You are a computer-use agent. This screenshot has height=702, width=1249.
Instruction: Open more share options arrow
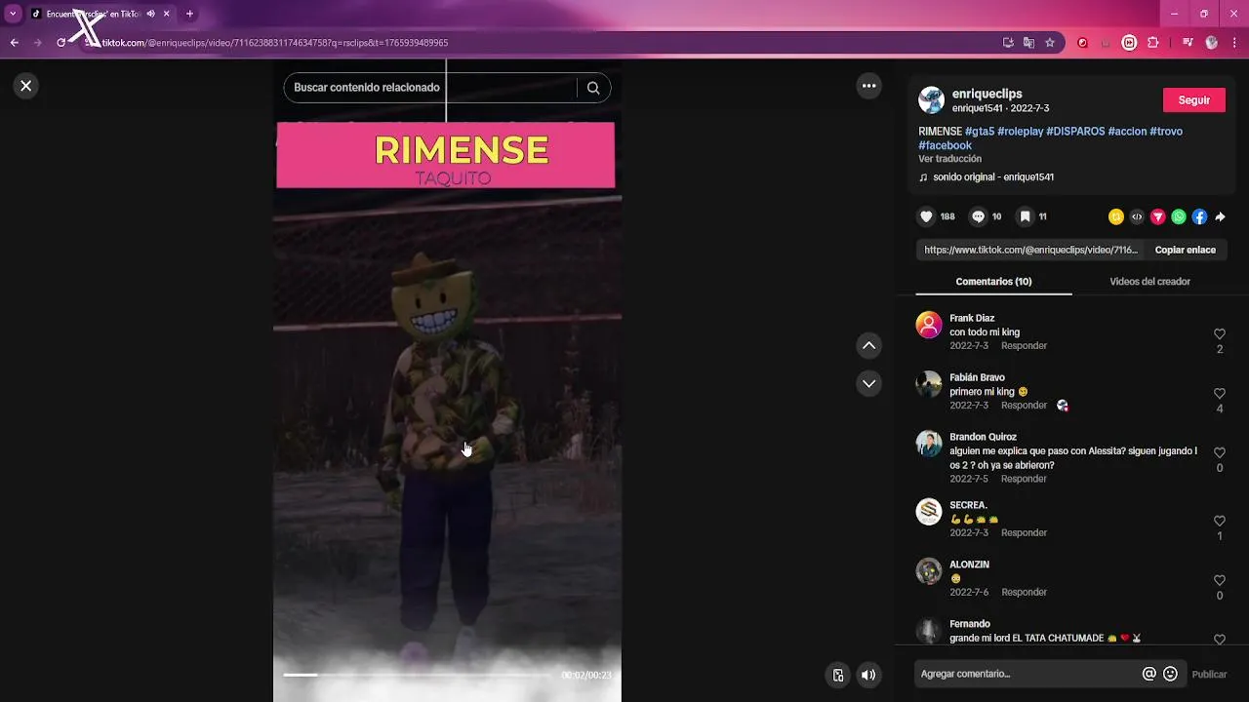pyautogui.click(x=1220, y=216)
